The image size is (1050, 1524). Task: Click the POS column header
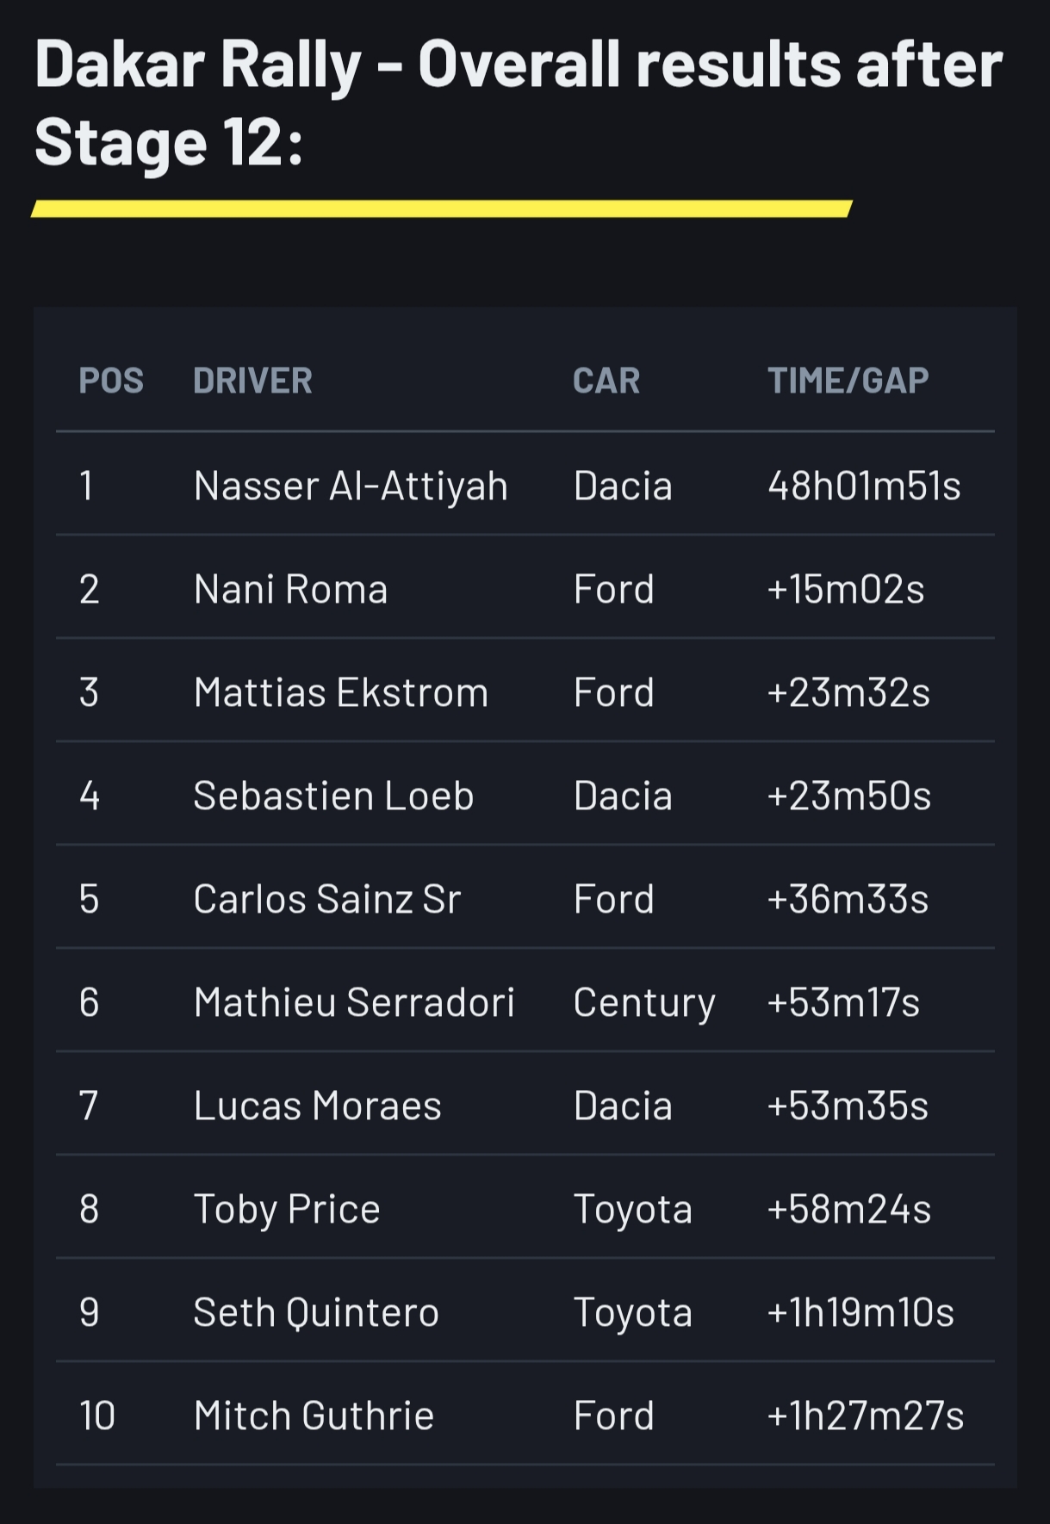(111, 381)
